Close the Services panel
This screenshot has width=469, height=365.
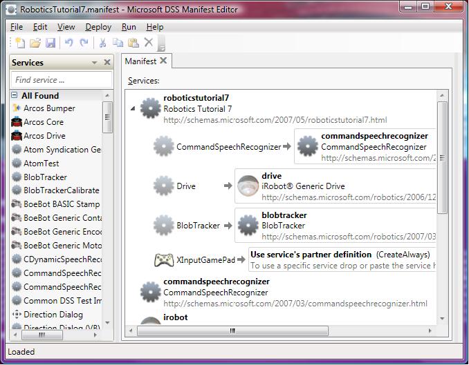click(107, 62)
